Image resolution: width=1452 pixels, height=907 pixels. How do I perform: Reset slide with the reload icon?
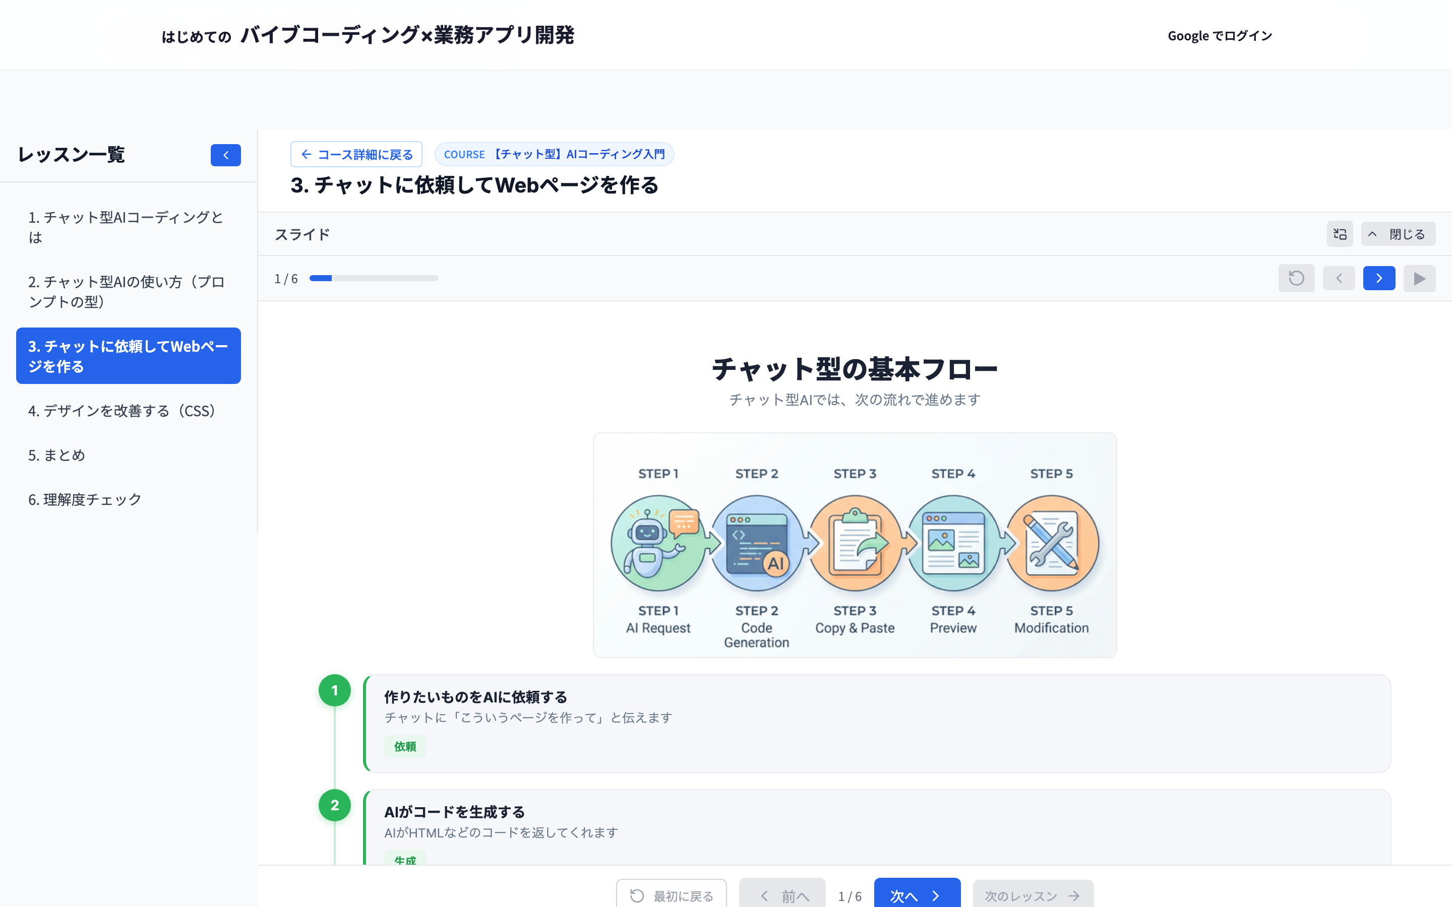(1296, 278)
